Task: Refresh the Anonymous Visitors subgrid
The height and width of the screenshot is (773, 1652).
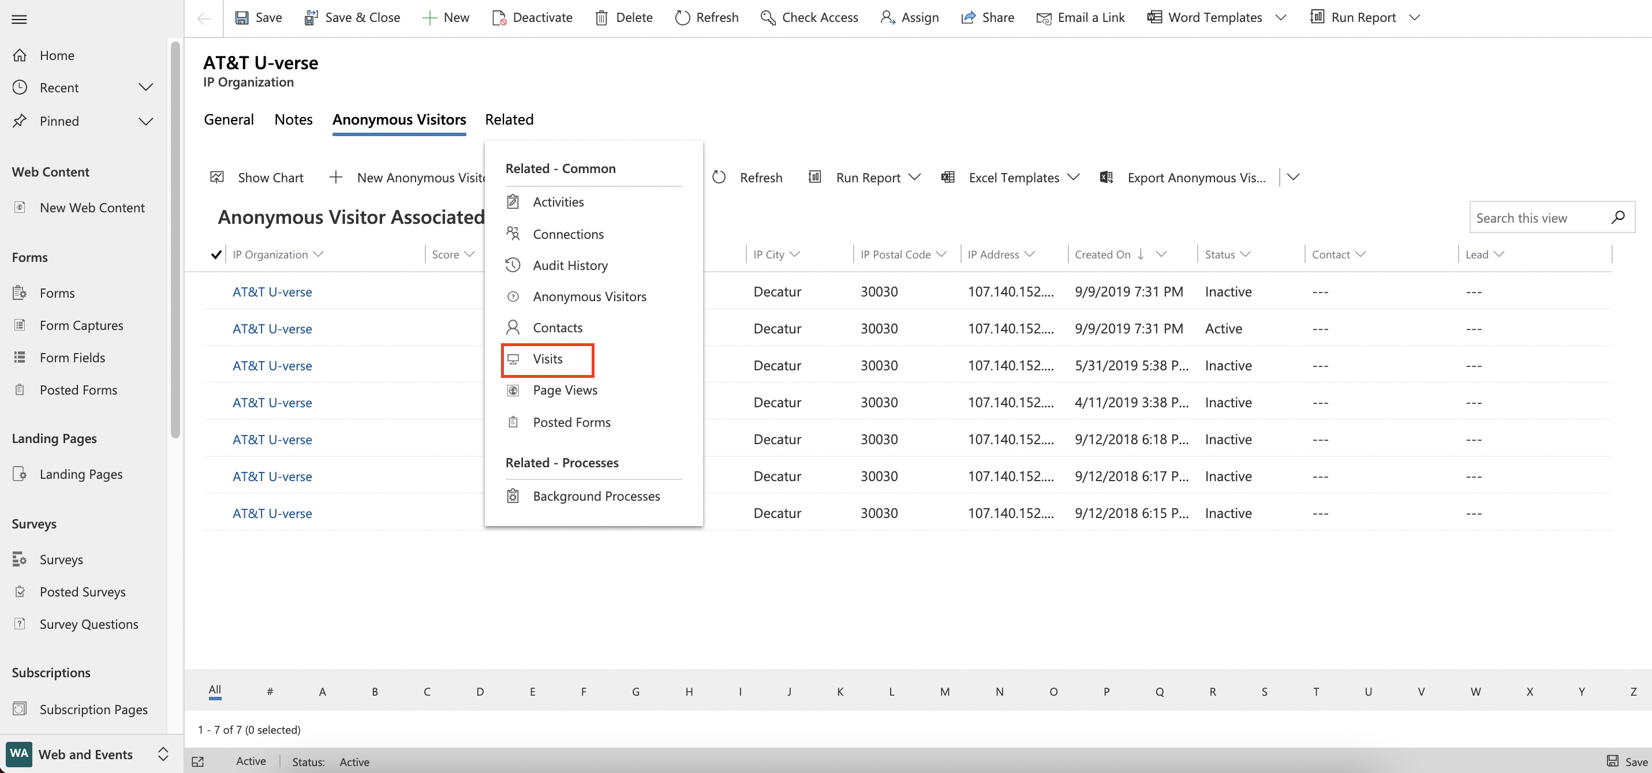Action: [x=747, y=178]
